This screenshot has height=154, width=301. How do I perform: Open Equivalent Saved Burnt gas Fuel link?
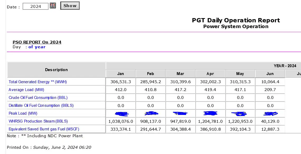point(44,129)
